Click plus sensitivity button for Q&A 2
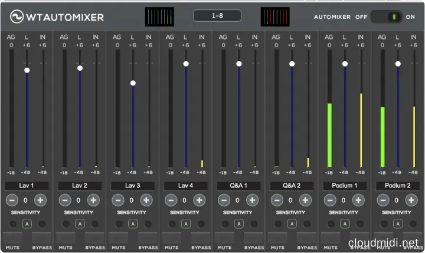Viewport: 425px width, 253px height. [305, 200]
